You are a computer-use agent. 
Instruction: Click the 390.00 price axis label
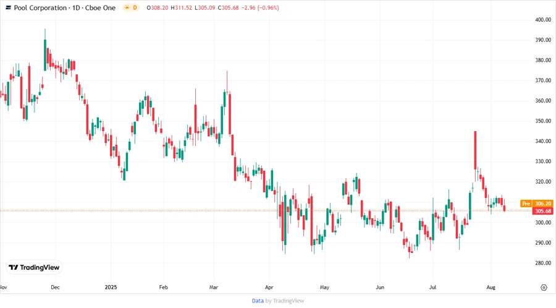[x=543, y=40]
